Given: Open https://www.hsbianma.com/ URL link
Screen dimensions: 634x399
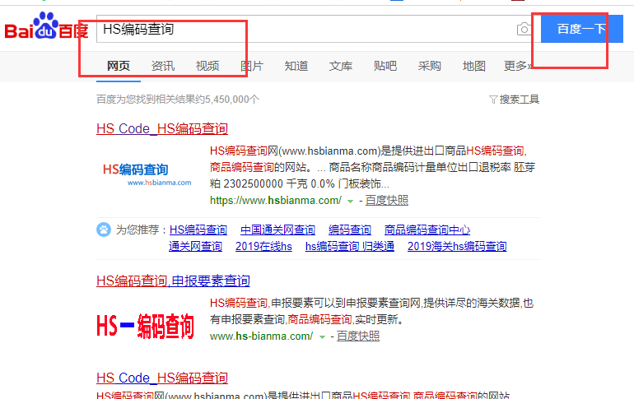Looking at the screenshot, I should (x=276, y=200).
